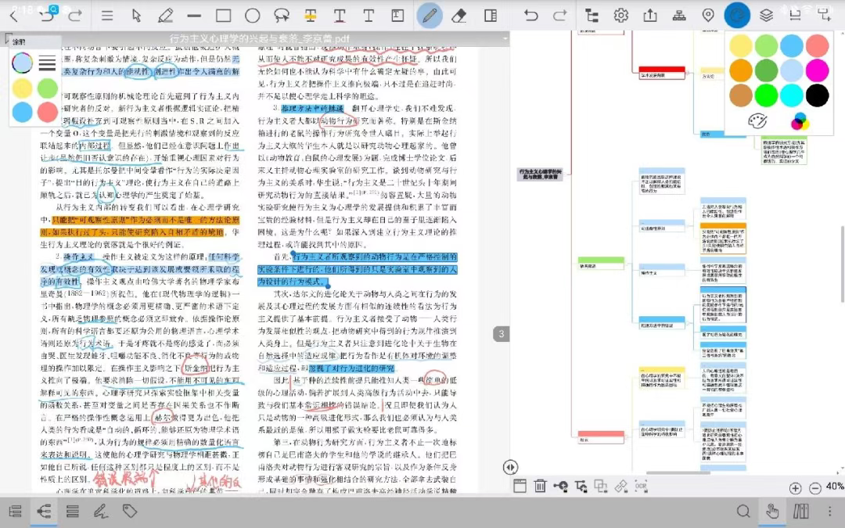
Task: Click the chain link icon
Action: click(620, 486)
